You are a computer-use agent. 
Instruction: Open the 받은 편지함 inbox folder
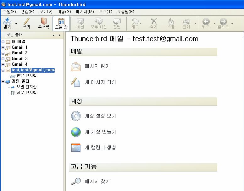[27, 76]
